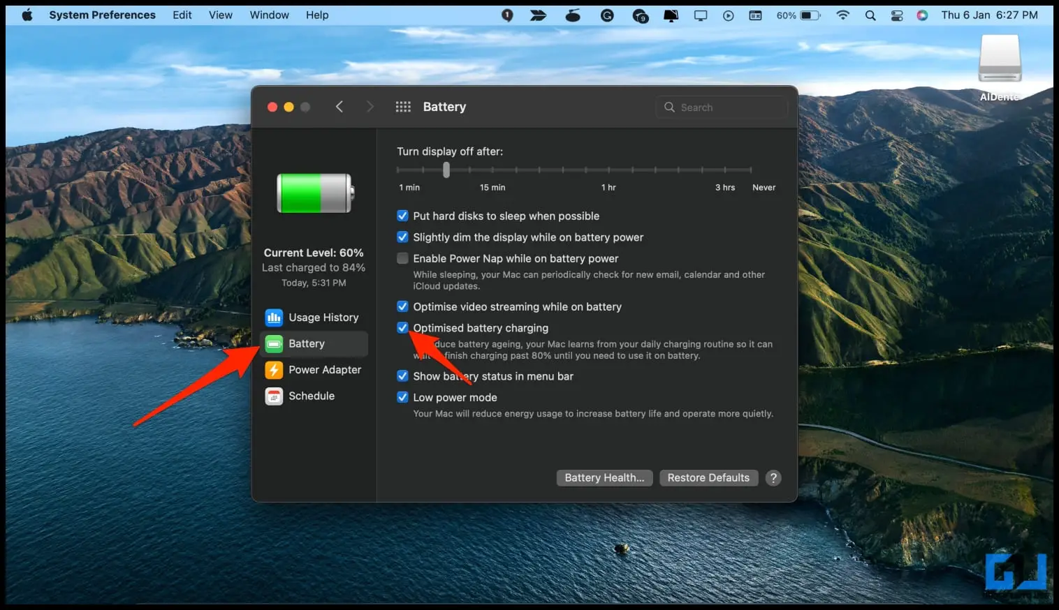
Task: Click the crossed-out display menu bar icon
Action: (671, 15)
